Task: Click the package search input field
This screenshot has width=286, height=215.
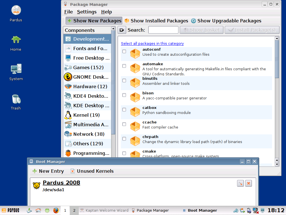Action: (163, 30)
